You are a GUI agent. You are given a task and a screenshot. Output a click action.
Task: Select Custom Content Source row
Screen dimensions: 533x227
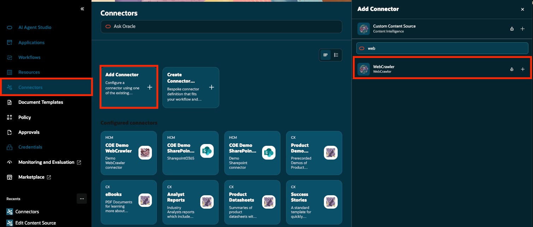442,29
